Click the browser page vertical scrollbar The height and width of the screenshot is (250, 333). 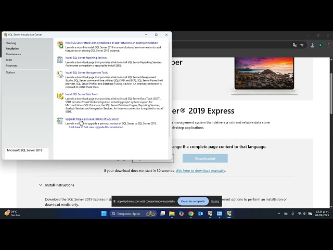(x=331, y=94)
